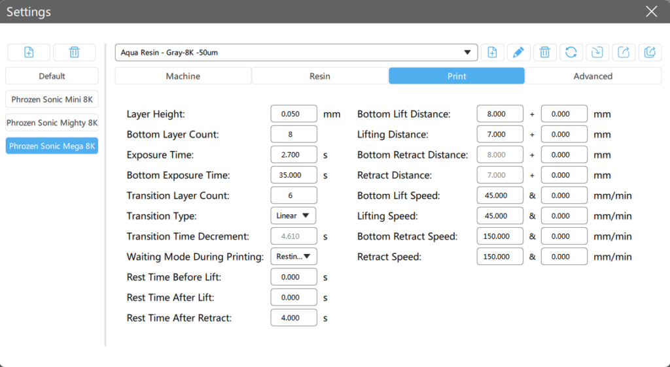
Task: Switch to the Machine tab
Action: click(x=183, y=76)
